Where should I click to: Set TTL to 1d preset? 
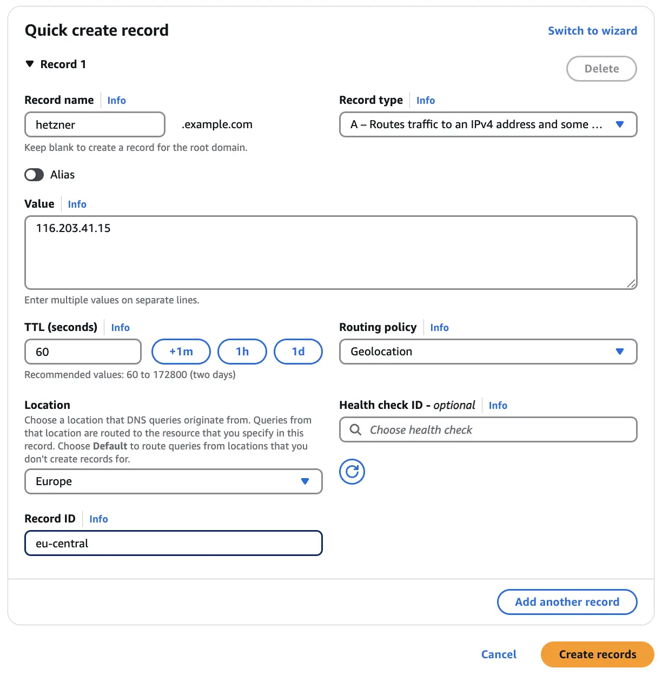point(298,352)
